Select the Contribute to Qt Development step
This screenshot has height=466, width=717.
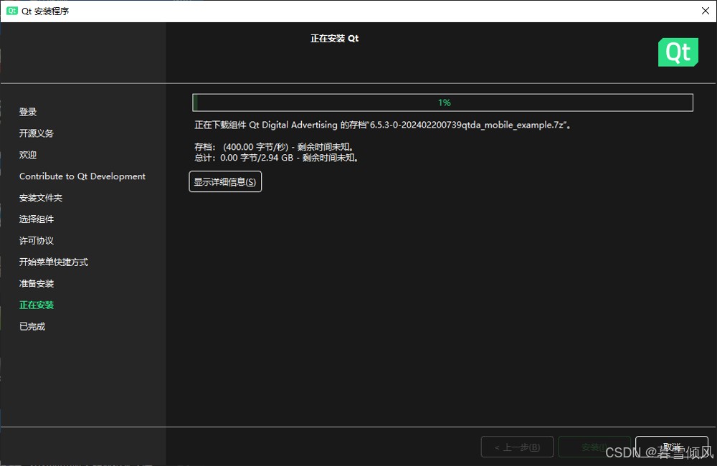[x=82, y=176]
